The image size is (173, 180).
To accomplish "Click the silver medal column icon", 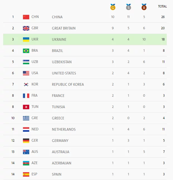I will [x=128, y=6].
